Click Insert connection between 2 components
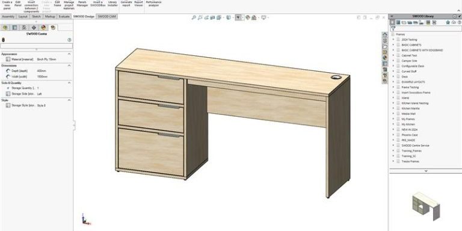 pyautogui.click(x=31, y=7)
